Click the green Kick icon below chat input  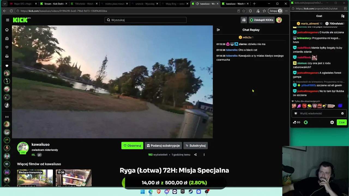pos(306,122)
